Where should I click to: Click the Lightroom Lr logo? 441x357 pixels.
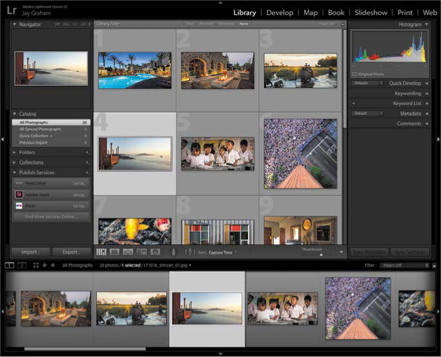point(12,11)
